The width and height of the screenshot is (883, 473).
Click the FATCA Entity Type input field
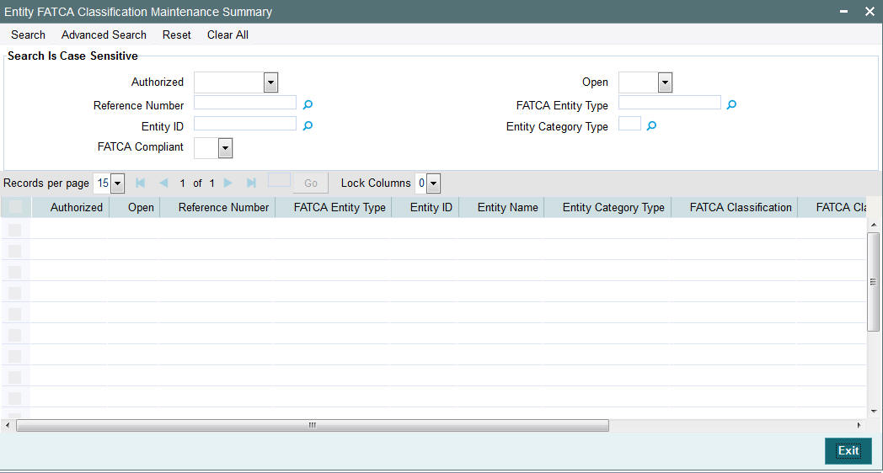click(x=670, y=103)
